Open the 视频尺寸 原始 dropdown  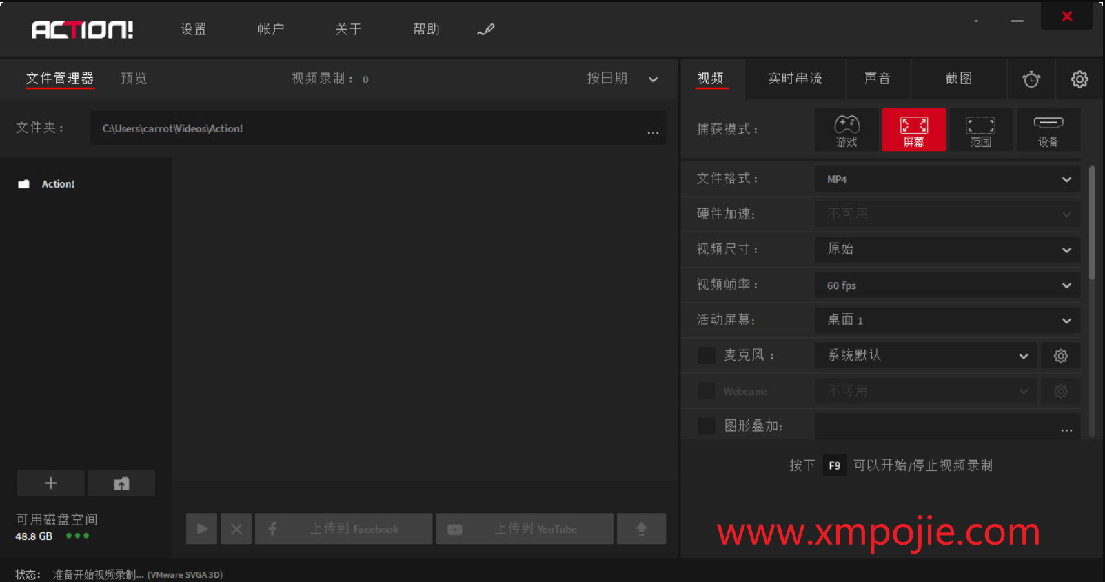[948, 250]
